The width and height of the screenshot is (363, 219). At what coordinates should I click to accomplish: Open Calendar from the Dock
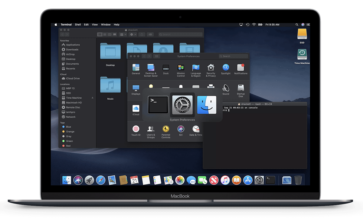(x=135, y=180)
